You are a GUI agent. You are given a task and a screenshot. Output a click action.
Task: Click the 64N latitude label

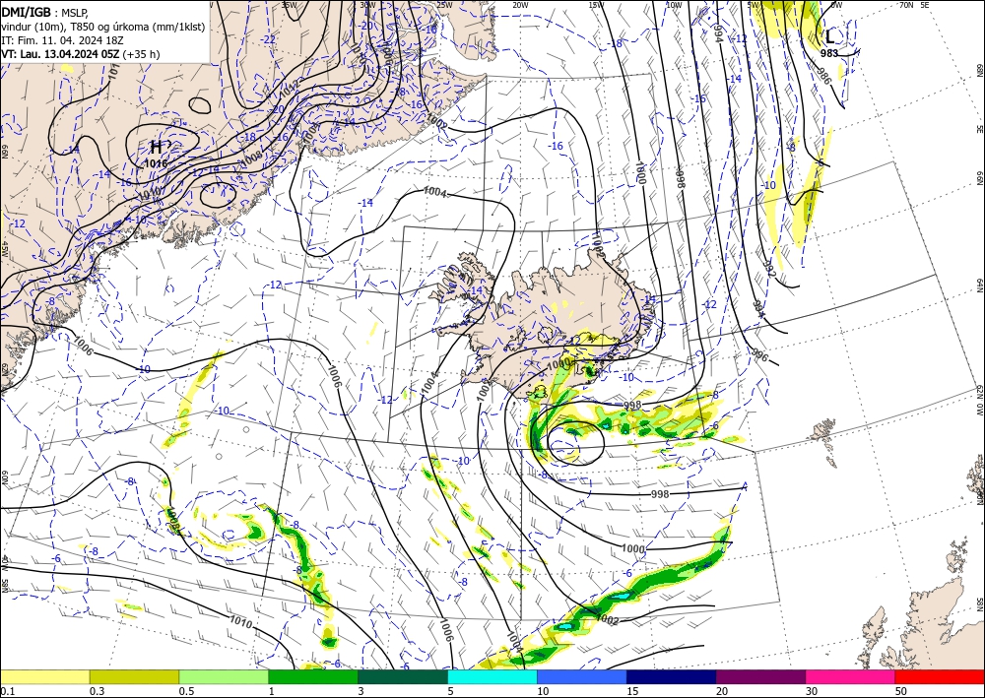pyautogui.click(x=979, y=286)
